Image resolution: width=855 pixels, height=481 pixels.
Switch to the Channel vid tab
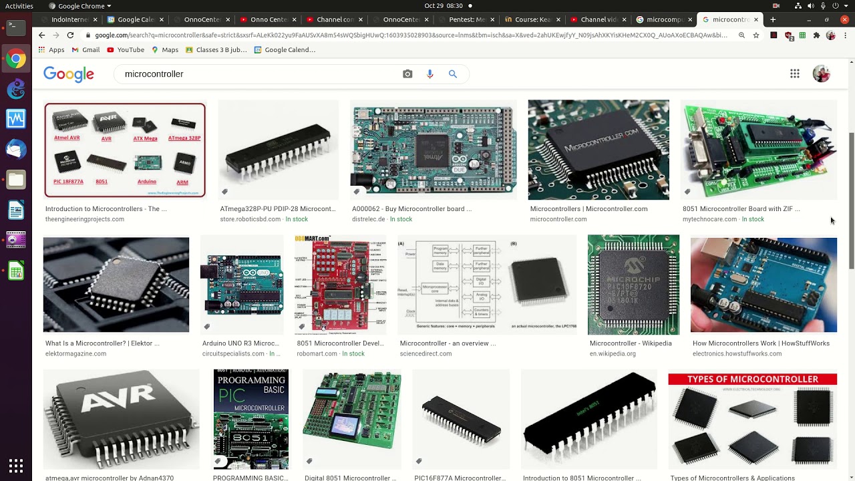coord(598,19)
